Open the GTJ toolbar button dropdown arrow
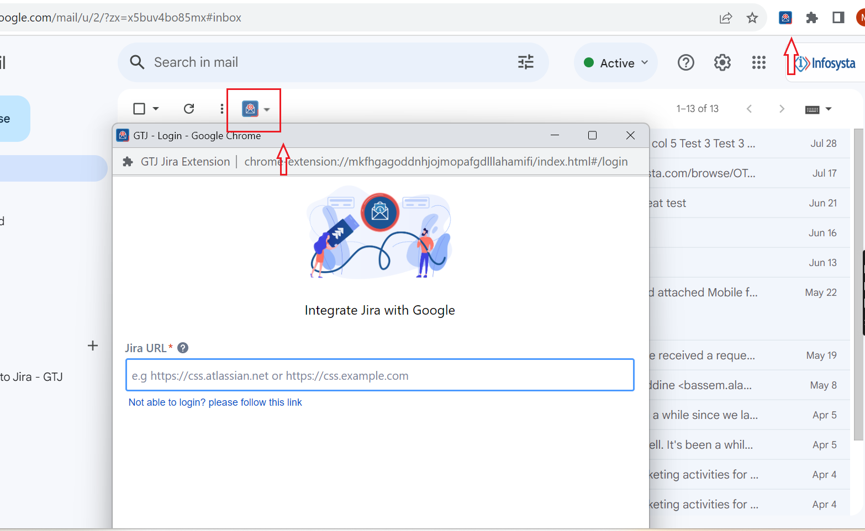 click(267, 109)
